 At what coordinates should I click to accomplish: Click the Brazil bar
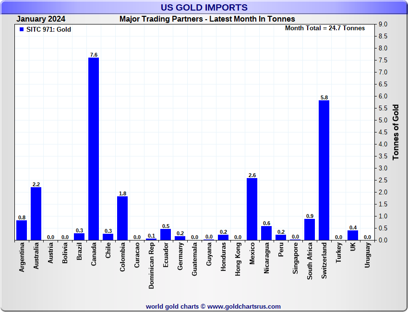(x=79, y=237)
